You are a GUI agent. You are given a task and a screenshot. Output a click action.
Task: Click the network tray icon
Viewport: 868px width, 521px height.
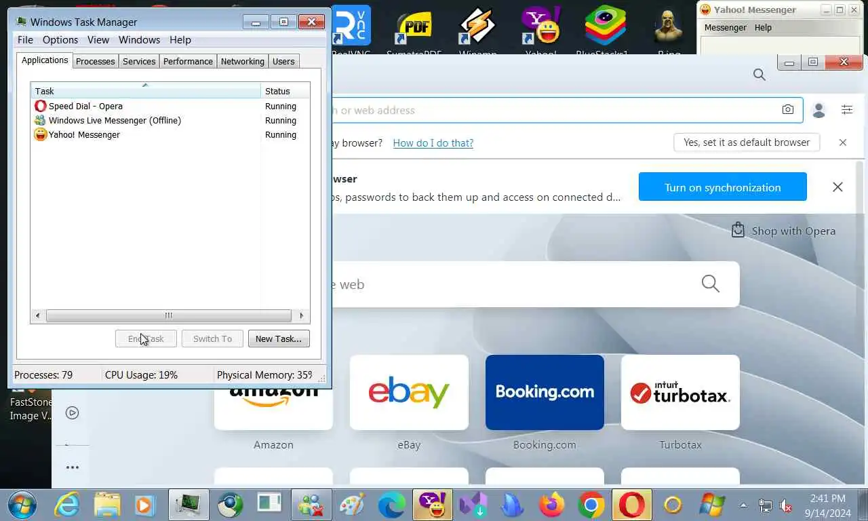(x=765, y=506)
